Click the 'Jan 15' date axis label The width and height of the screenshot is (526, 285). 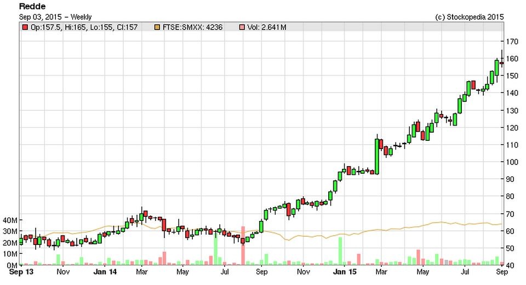(x=344, y=272)
